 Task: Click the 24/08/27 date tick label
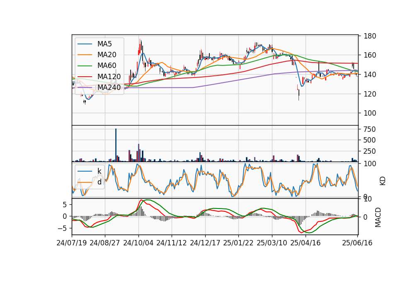click(105, 243)
